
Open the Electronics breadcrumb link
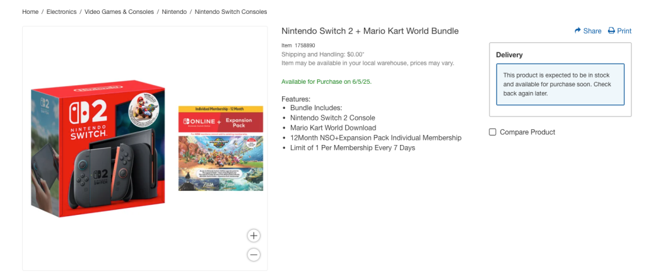61,12
